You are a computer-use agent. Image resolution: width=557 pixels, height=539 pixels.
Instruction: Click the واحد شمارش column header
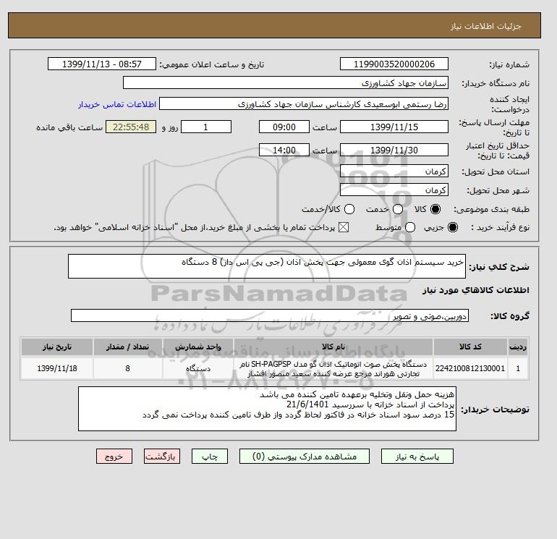(198, 347)
